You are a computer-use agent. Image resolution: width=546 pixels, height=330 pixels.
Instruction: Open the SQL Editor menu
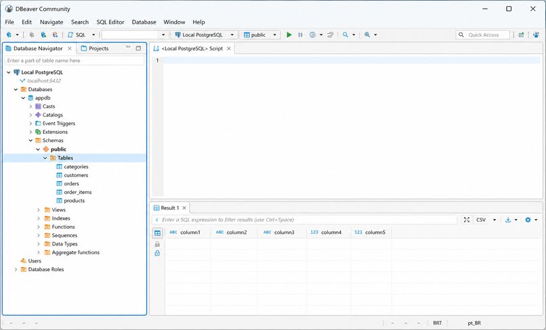(x=110, y=22)
